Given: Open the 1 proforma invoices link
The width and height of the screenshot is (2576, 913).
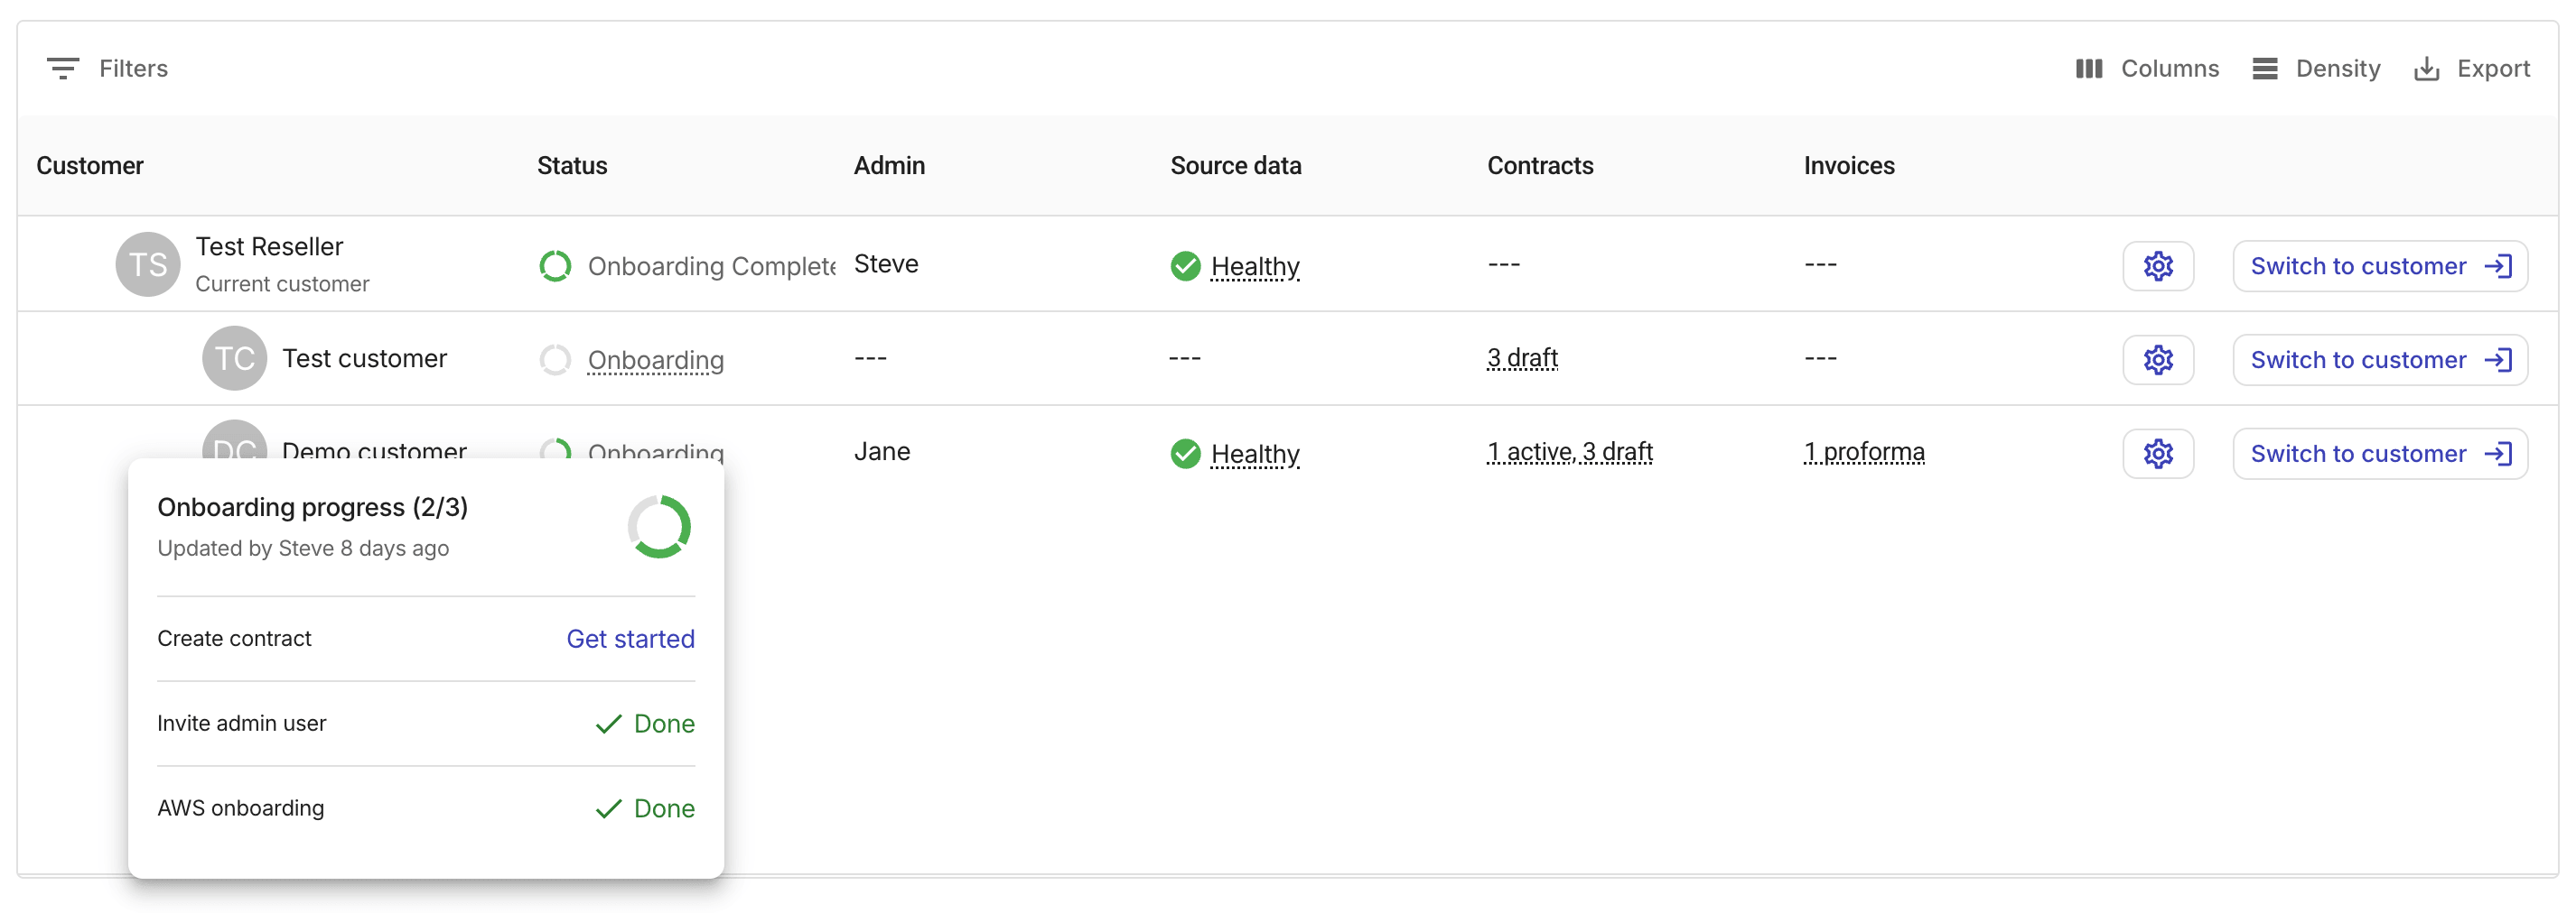Looking at the screenshot, I should pyautogui.click(x=1864, y=451).
